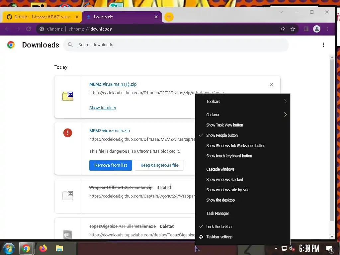Click the codeload URL under MEMZ-virus-main (1).zip
This screenshot has width=340, height=255.
[156, 93]
